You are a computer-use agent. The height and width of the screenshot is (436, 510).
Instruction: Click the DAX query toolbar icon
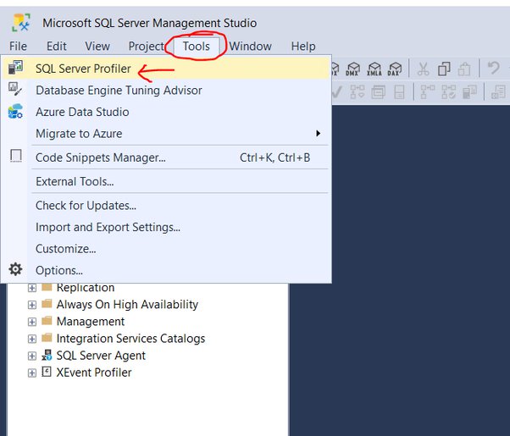[395, 69]
